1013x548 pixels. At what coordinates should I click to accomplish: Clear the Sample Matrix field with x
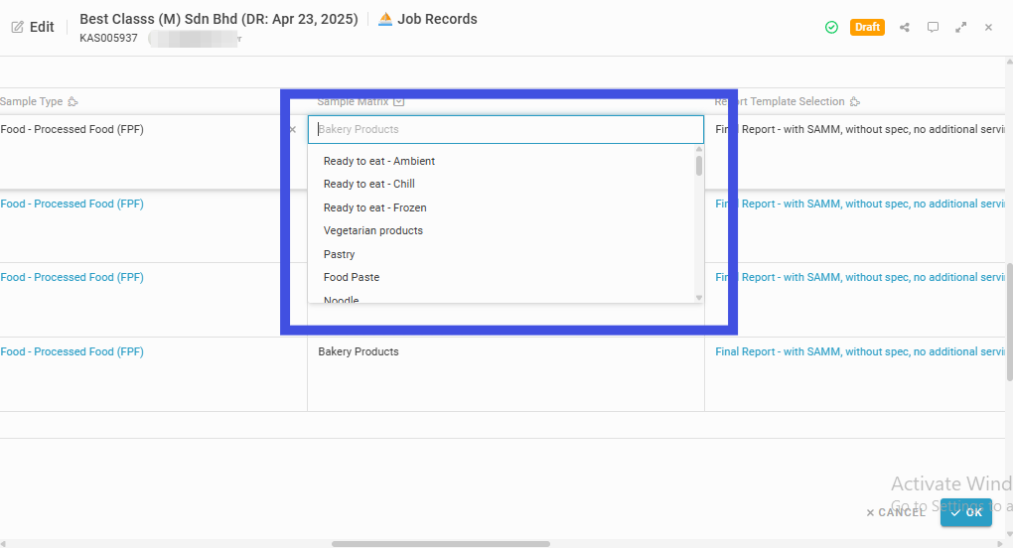tap(293, 130)
